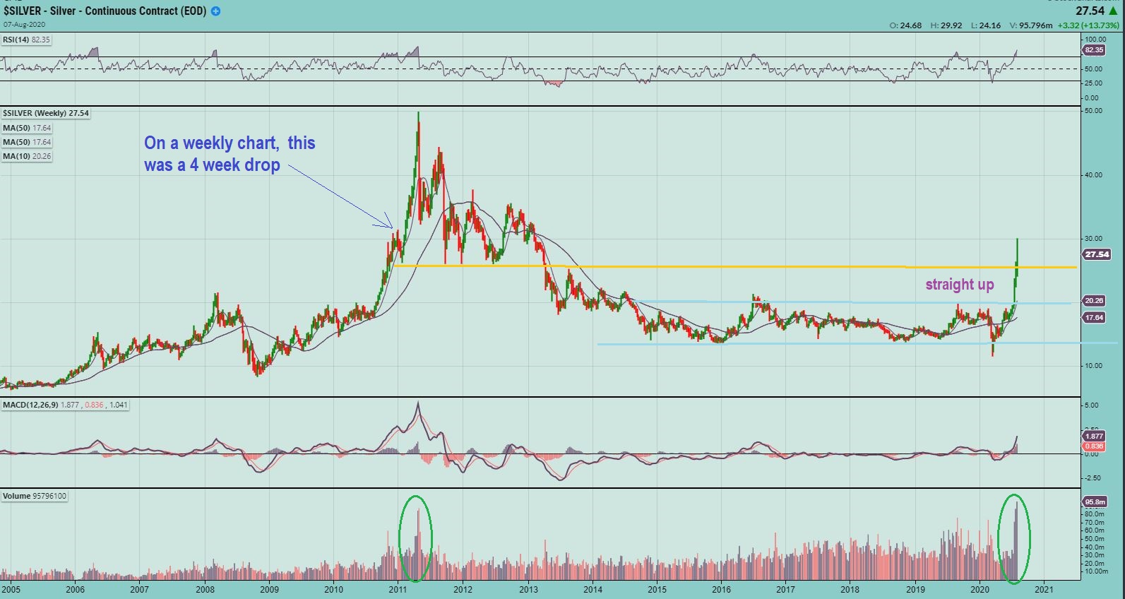
Task: Click the 2016 label on the time axis
Action: coord(721,590)
